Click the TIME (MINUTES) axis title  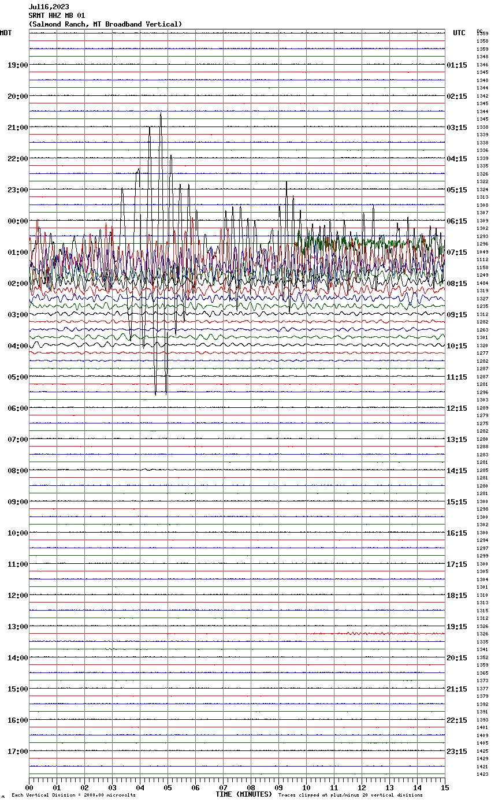pos(244,794)
